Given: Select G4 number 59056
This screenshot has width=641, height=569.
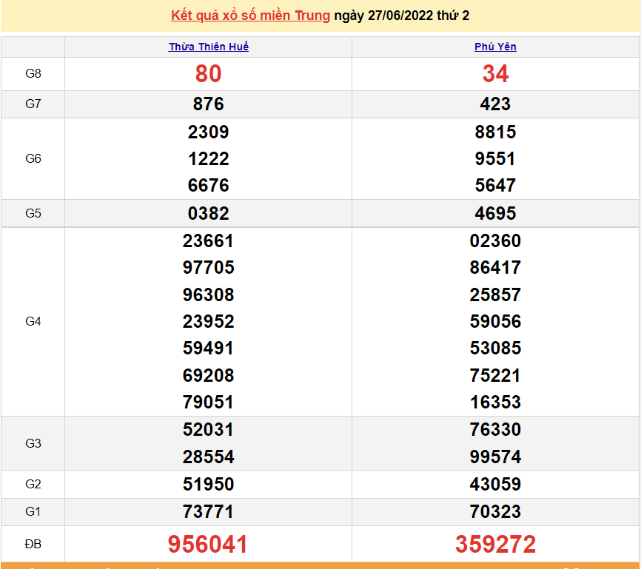Looking at the screenshot, I should [495, 321].
